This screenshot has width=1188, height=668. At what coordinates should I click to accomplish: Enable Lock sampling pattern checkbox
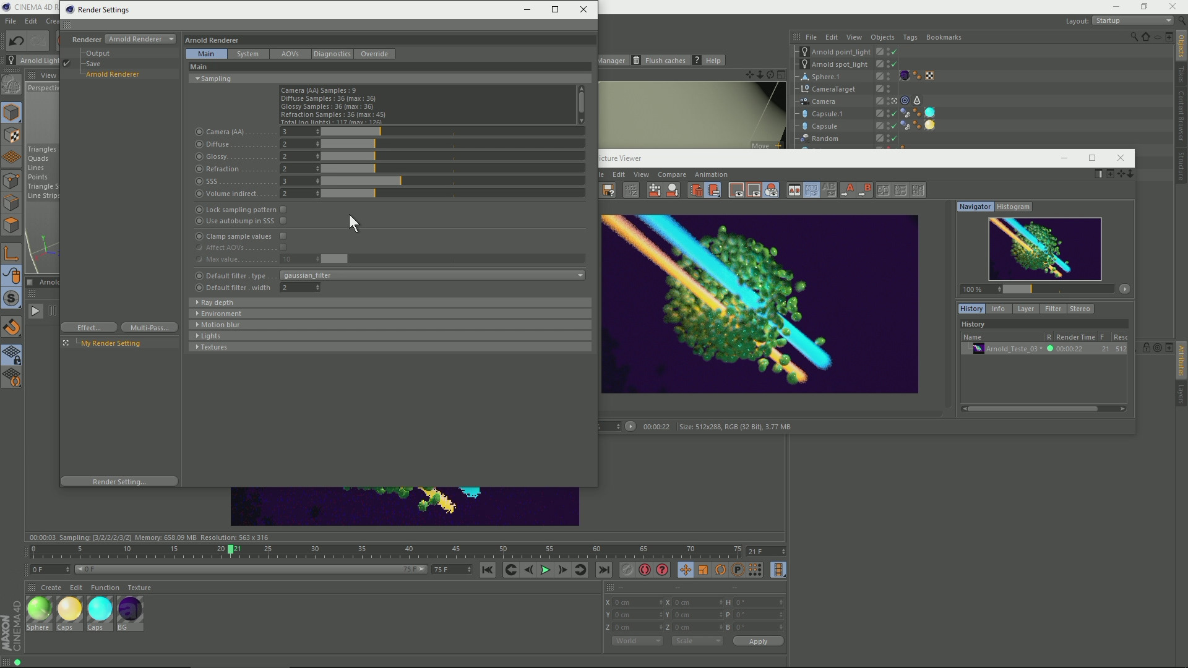(283, 210)
